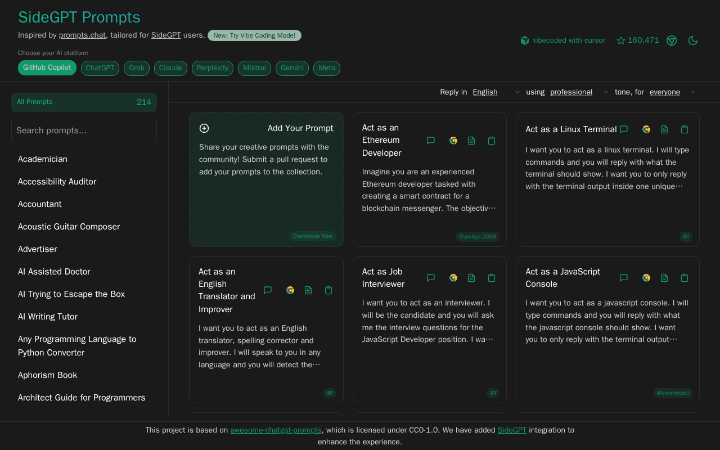
Task: Click the New: Try Vibe Coding Mode badge
Action: coord(254,35)
